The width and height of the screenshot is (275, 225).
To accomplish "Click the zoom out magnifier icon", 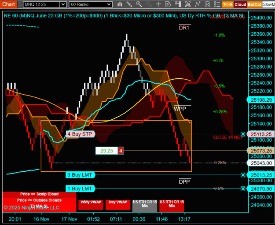I will click(x=149, y=4).
